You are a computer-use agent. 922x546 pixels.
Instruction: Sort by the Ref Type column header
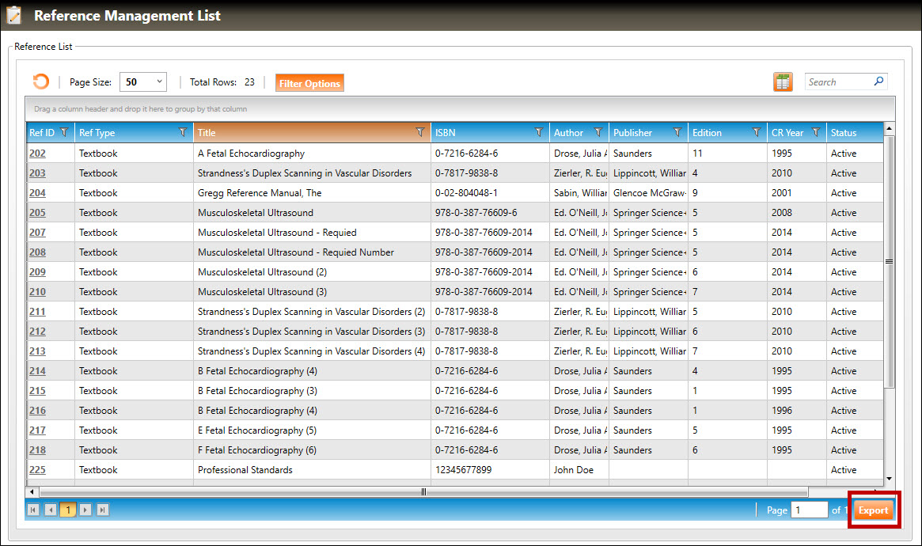97,133
